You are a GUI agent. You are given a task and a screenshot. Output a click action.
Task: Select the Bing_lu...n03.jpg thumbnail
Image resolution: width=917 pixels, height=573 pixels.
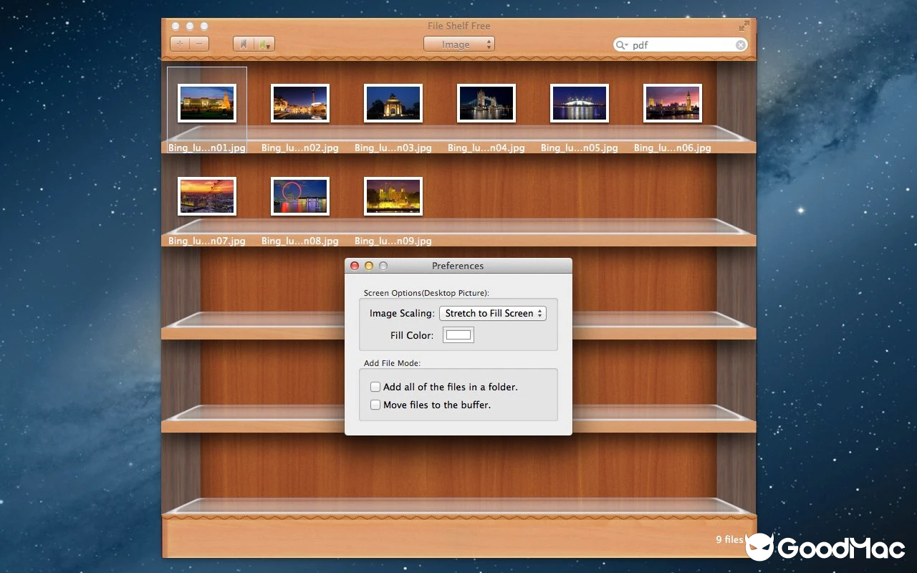point(393,103)
